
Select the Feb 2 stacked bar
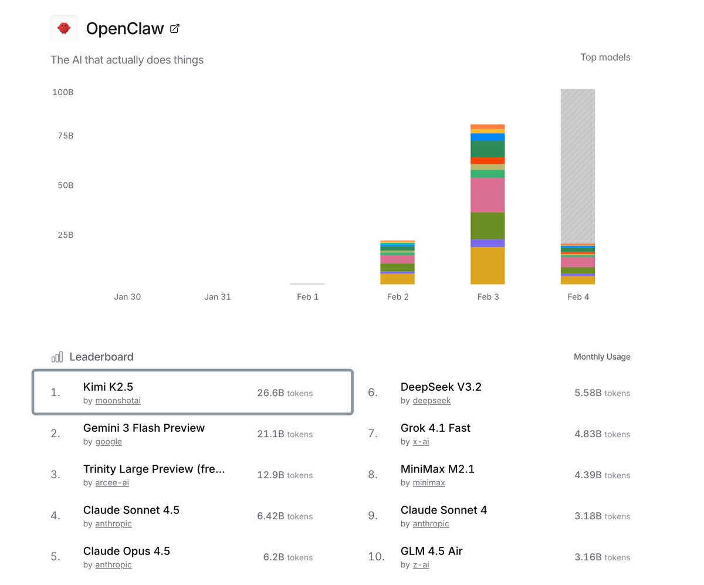tap(397, 261)
